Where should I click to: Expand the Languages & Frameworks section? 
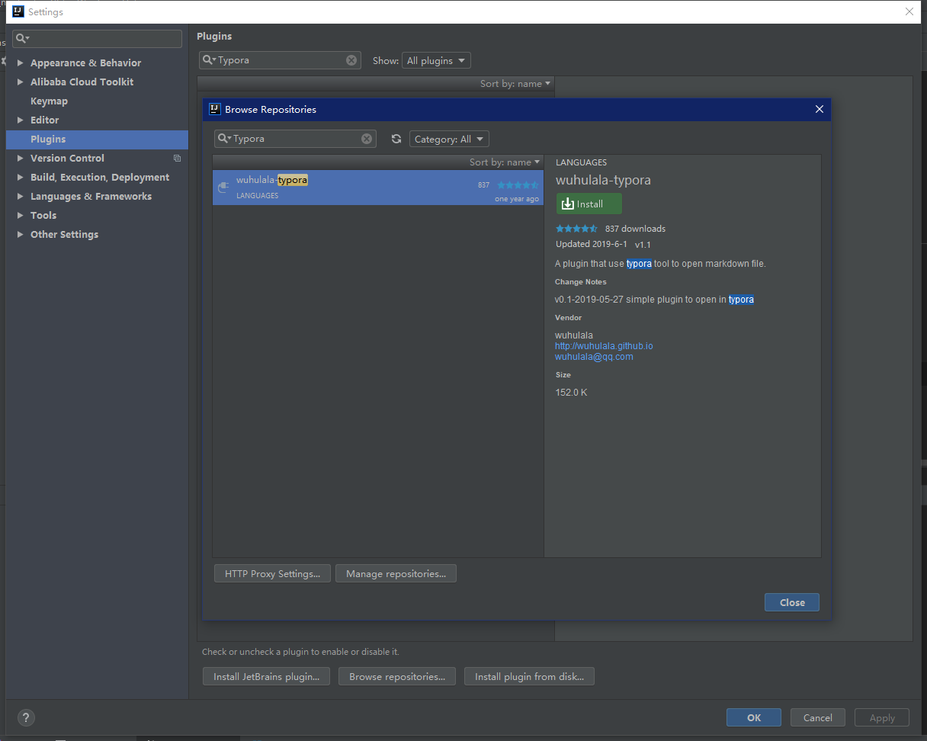[21, 196]
